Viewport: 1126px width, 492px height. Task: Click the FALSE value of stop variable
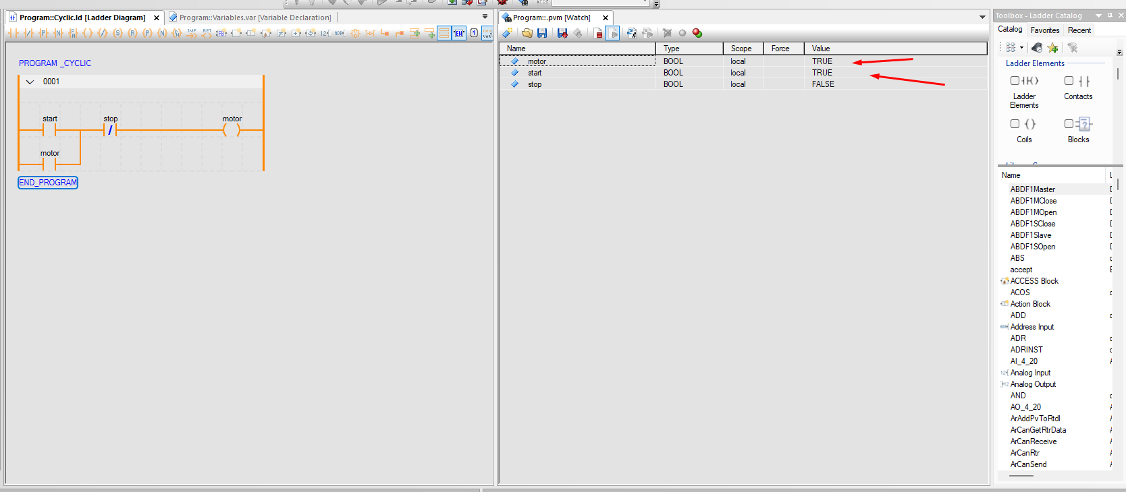(x=823, y=84)
